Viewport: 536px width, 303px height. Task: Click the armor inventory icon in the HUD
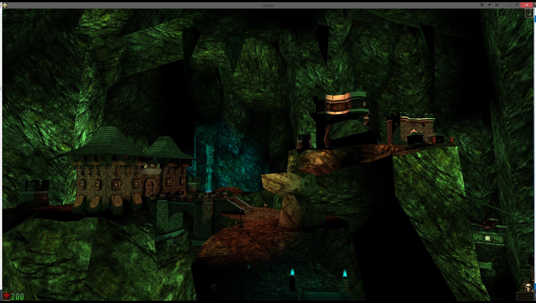[x=529, y=13]
